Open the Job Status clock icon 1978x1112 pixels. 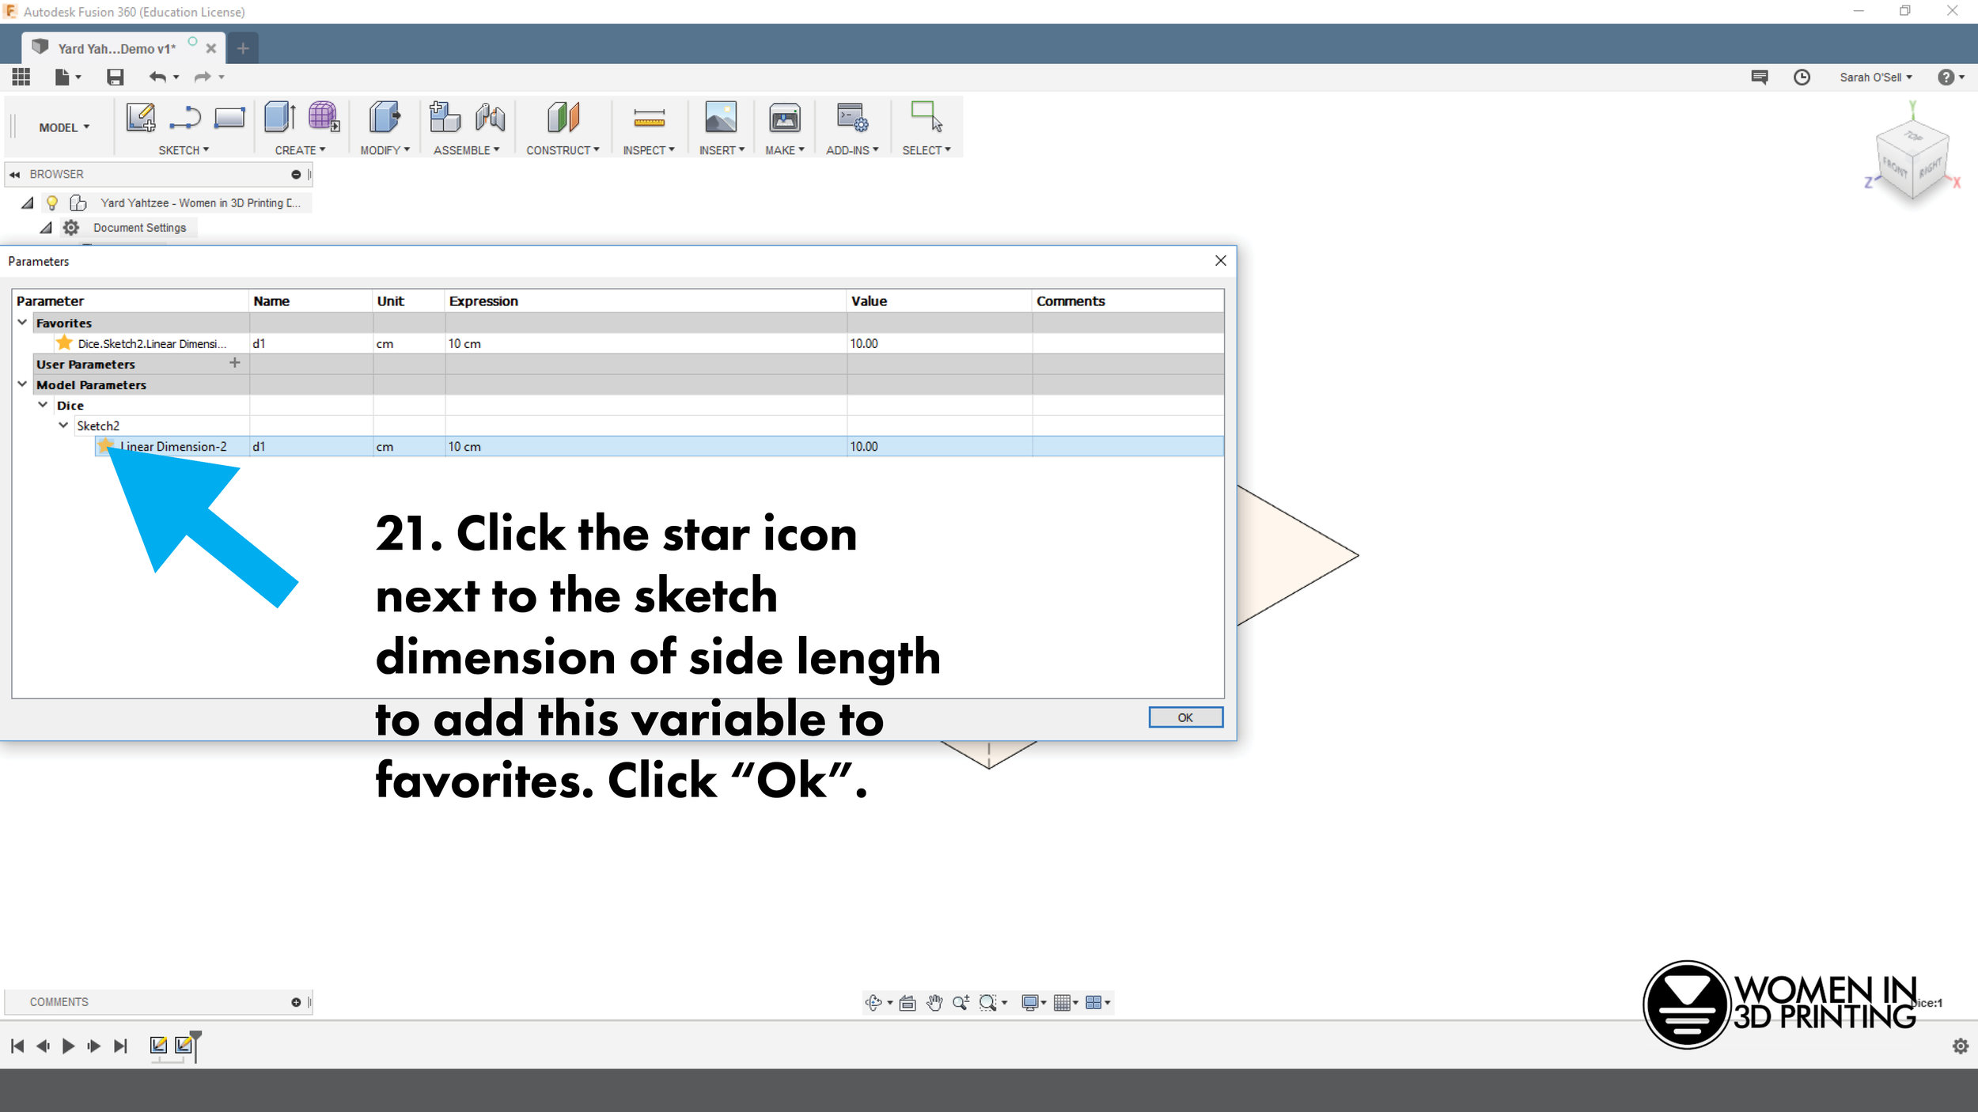click(1802, 77)
